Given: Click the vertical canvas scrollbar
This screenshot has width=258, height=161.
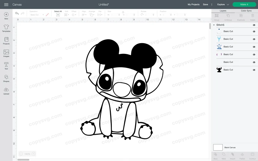Looking at the screenshot, I should [210, 26].
